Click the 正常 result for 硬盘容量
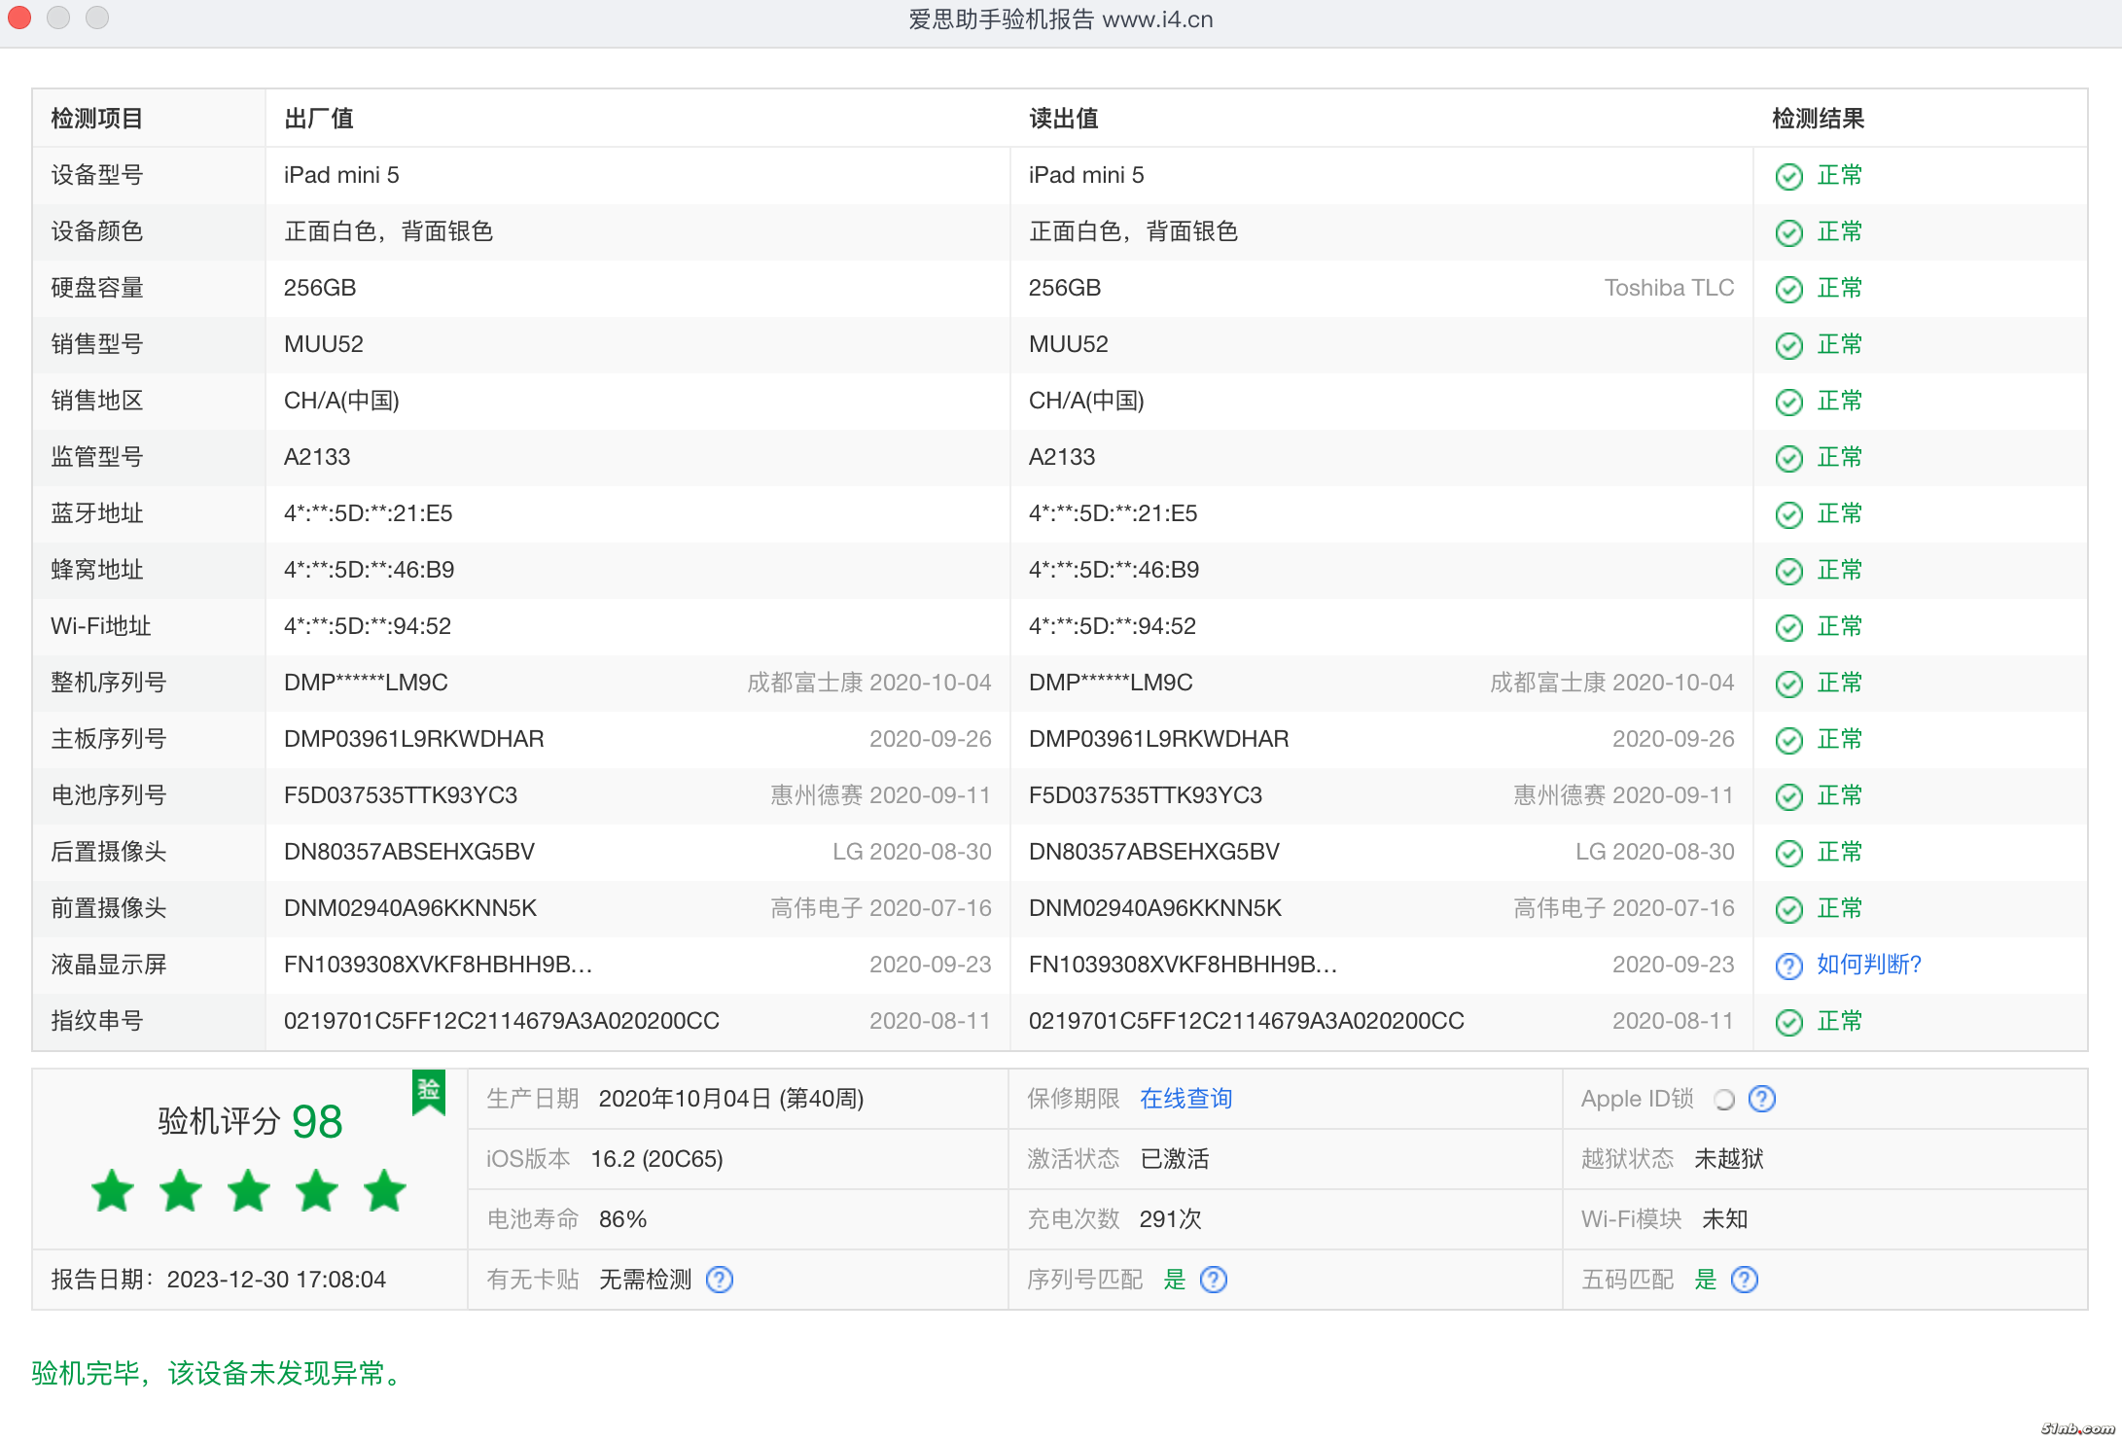The height and width of the screenshot is (1441, 2122). coord(1839,288)
